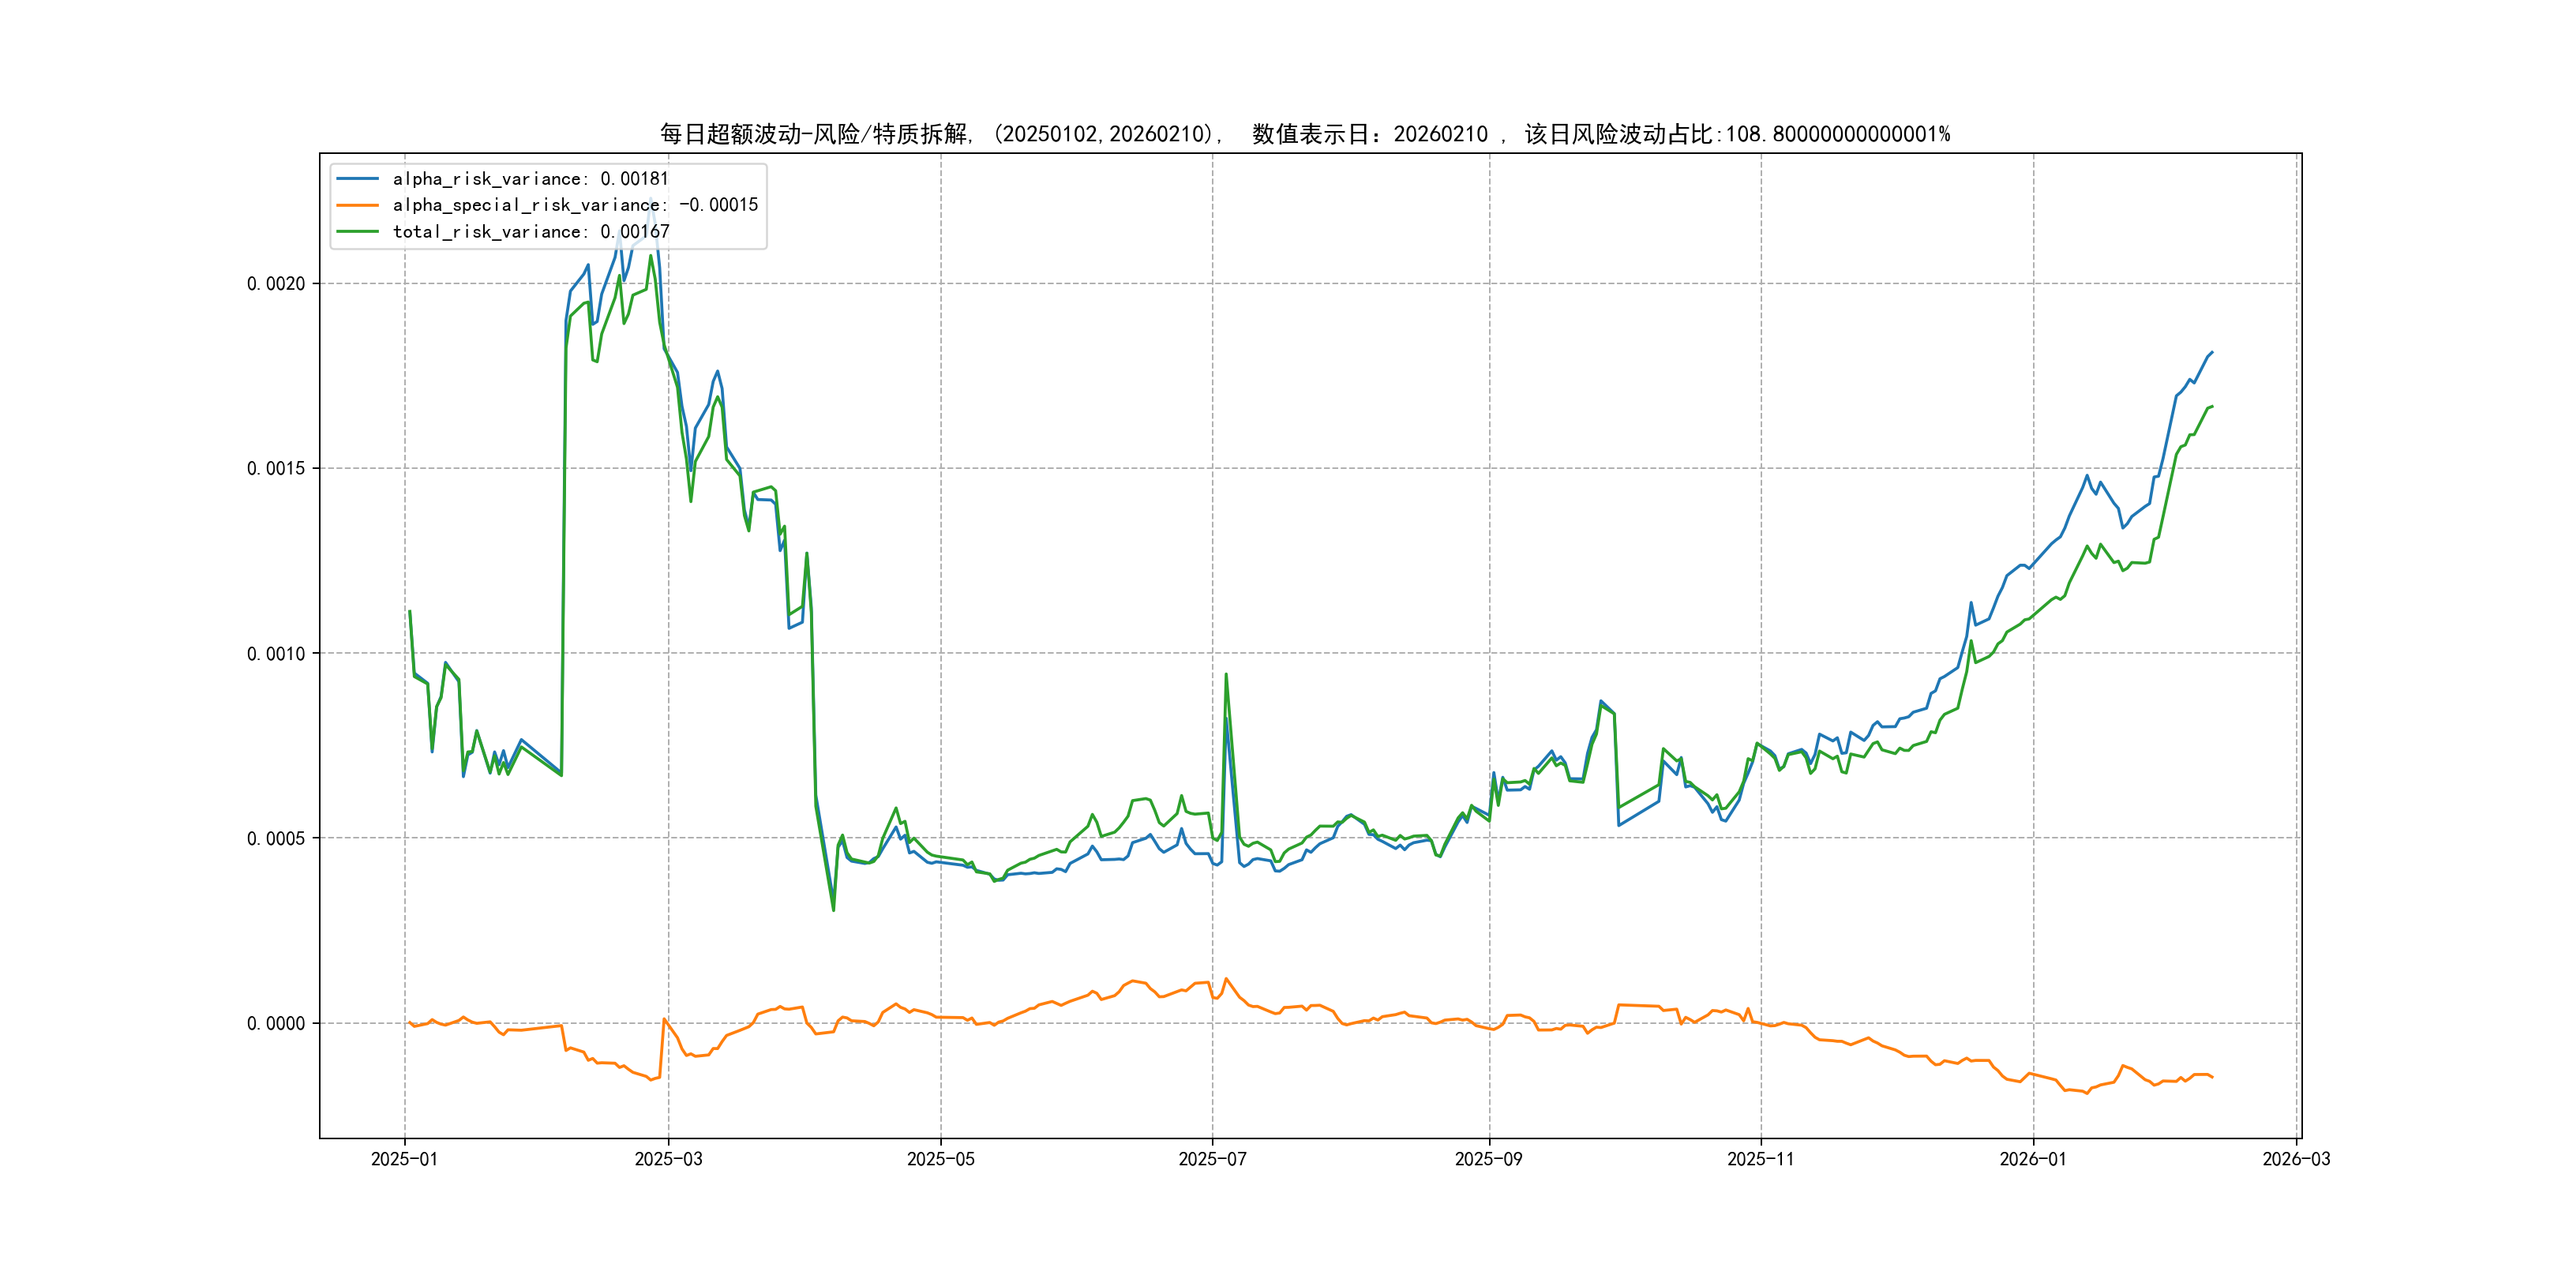Click the 0.0005 y-axis tick label
The width and height of the screenshot is (2558, 1279).
tap(276, 838)
